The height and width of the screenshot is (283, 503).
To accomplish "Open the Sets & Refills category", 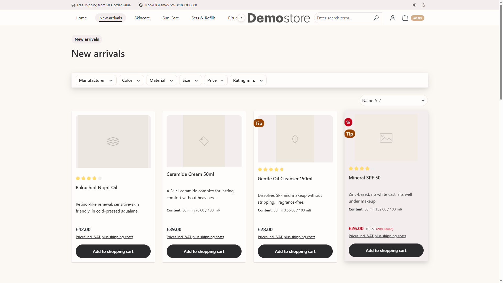I will pyautogui.click(x=204, y=18).
